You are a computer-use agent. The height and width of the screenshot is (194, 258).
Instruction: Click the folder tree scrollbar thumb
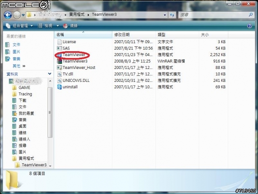(50, 112)
